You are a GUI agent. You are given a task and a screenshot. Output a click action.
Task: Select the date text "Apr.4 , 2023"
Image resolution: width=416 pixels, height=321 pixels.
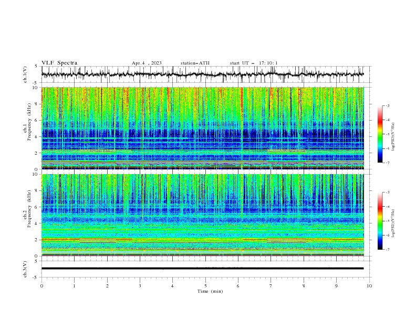pyautogui.click(x=147, y=63)
